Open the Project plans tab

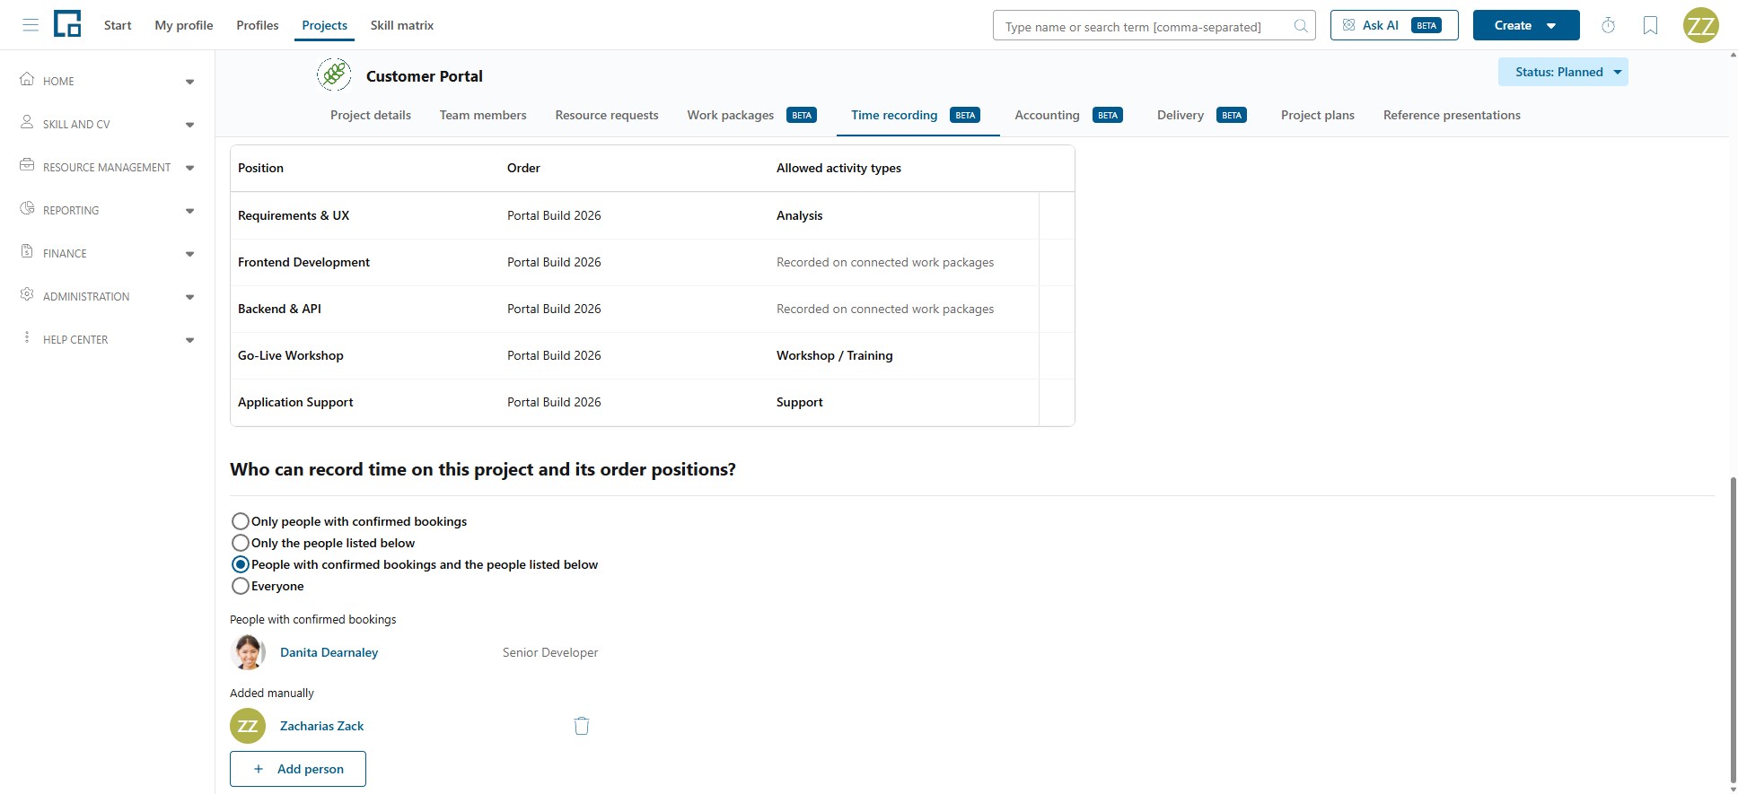1317,115
